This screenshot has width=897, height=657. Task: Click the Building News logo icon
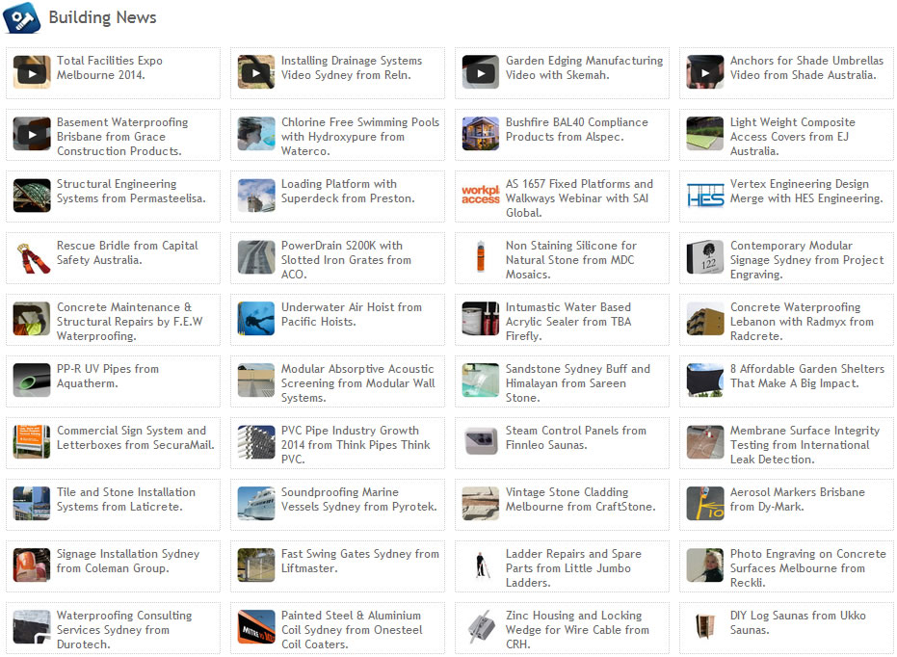tap(22, 17)
